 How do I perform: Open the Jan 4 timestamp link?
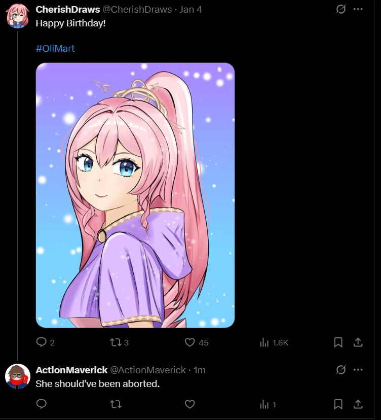click(191, 9)
